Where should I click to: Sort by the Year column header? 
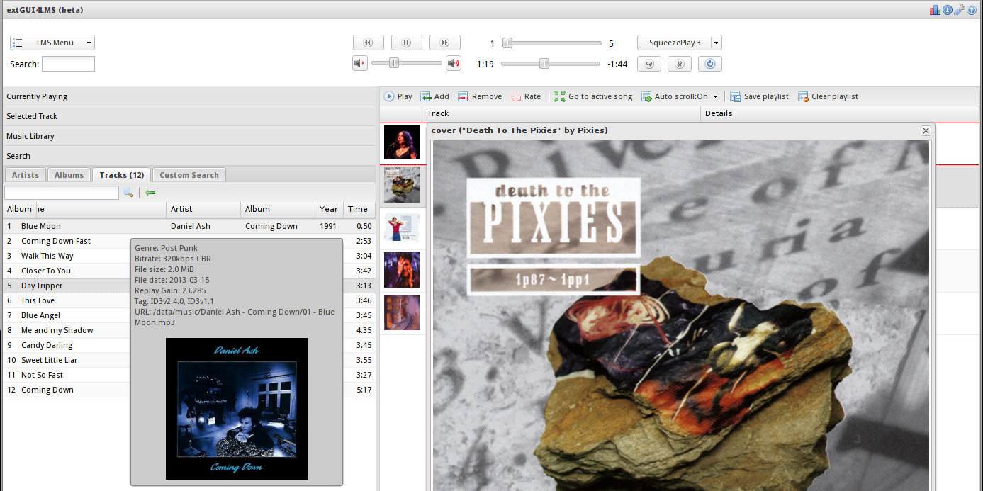[329, 209]
